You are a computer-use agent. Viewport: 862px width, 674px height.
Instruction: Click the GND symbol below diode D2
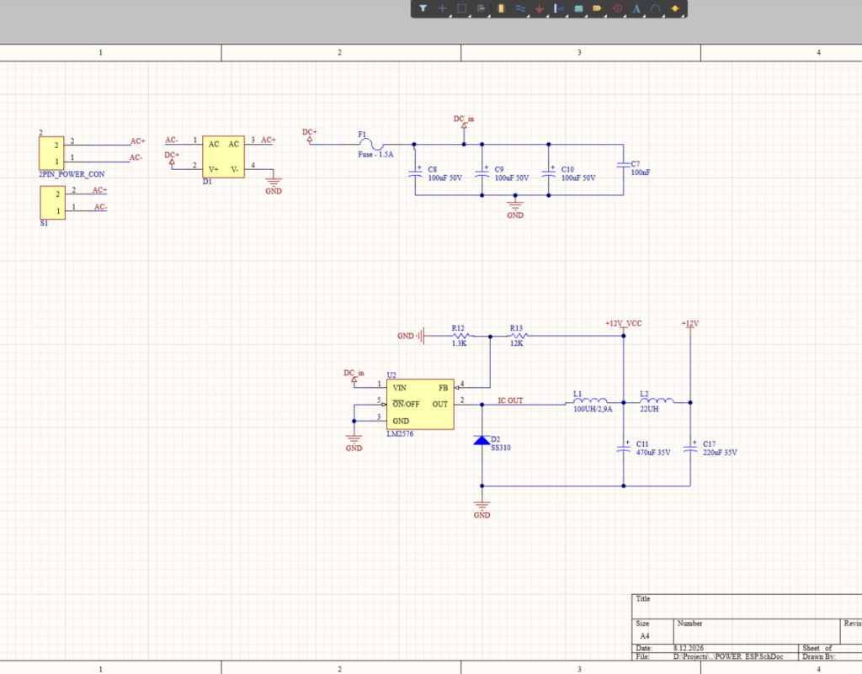tap(482, 509)
